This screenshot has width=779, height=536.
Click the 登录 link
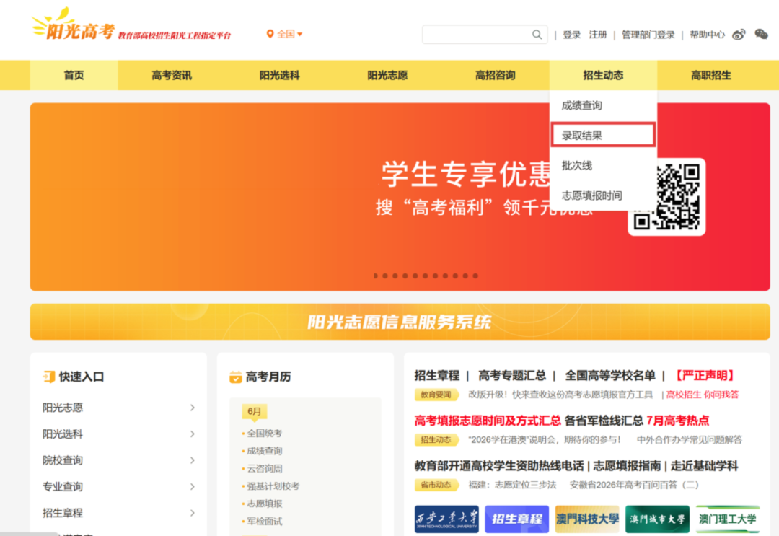572,35
